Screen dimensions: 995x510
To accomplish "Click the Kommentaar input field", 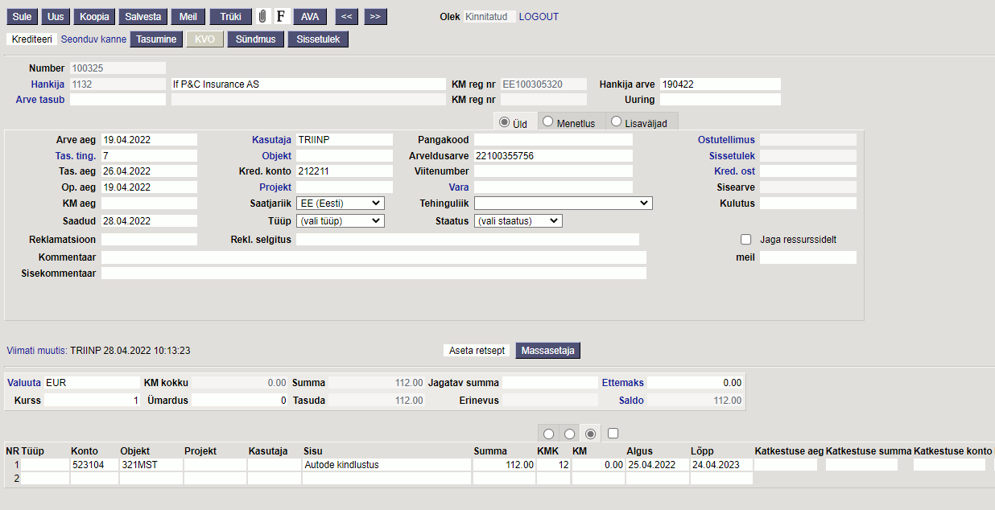I will click(374, 257).
